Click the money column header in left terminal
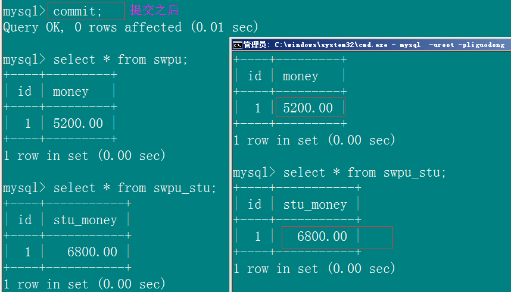Image resolution: width=511 pixels, height=292 pixels. 71,92
